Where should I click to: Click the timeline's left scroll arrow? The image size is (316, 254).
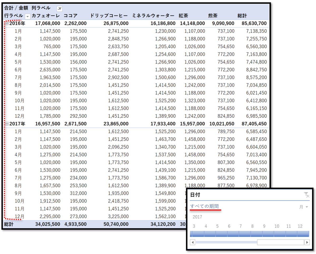coord(192,242)
